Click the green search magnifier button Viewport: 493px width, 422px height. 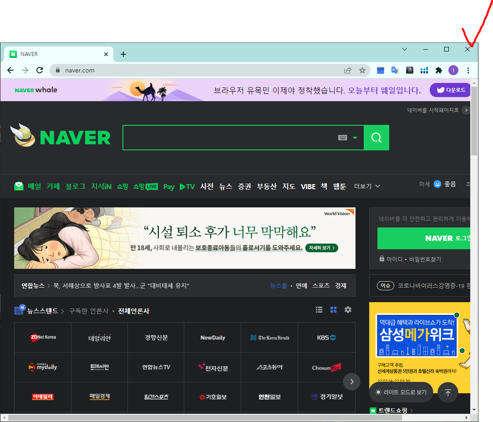click(376, 138)
